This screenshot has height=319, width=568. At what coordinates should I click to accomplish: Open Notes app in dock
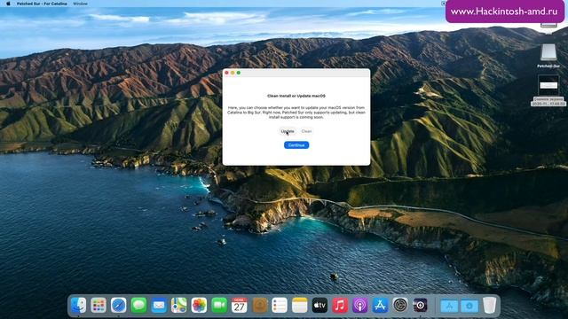[x=300, y=305]
